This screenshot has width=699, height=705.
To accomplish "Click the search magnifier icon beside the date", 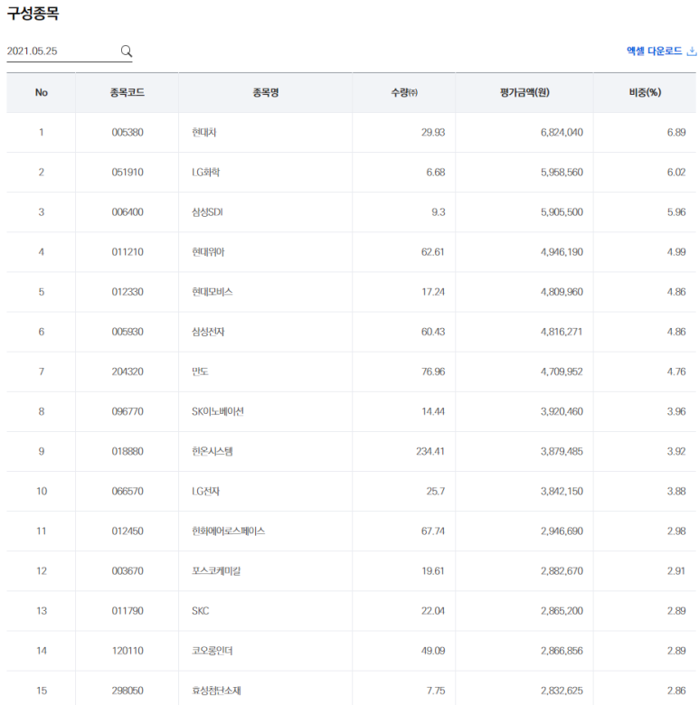I will tap(127, 51).
